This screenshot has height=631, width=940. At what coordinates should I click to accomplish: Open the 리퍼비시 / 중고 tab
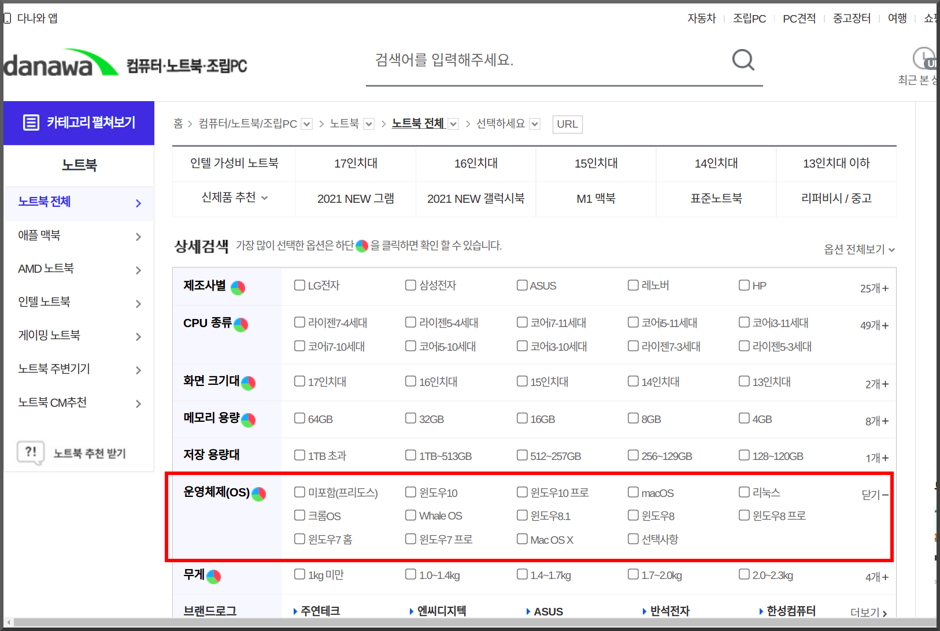837,199
